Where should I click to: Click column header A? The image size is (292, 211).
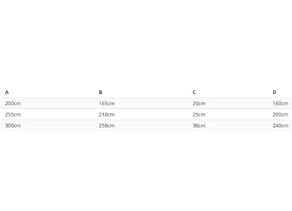[7, 92]
